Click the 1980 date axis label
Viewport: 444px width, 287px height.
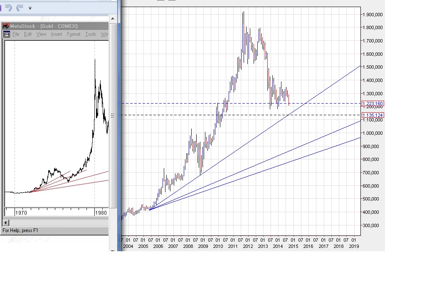point(101,213)
